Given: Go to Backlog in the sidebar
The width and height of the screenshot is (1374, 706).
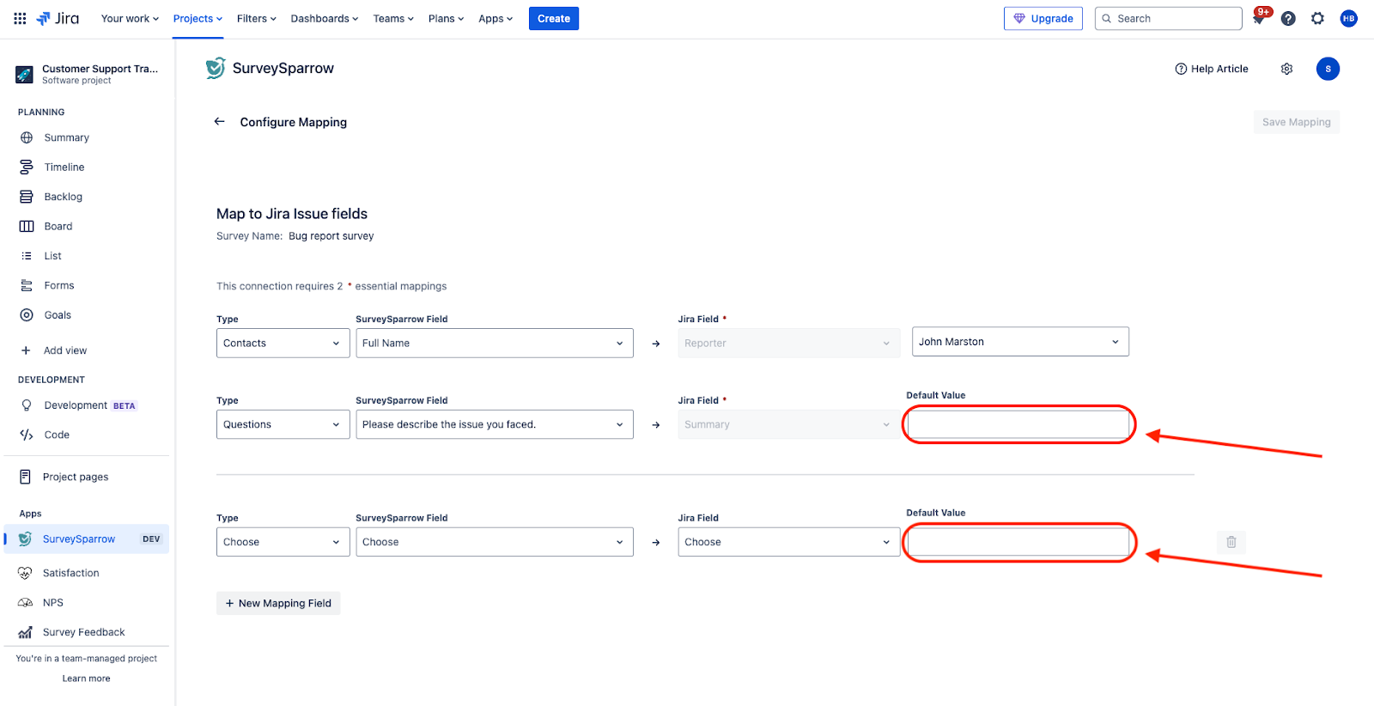Looking at the screenshot, I should click(x=63, y=197).
